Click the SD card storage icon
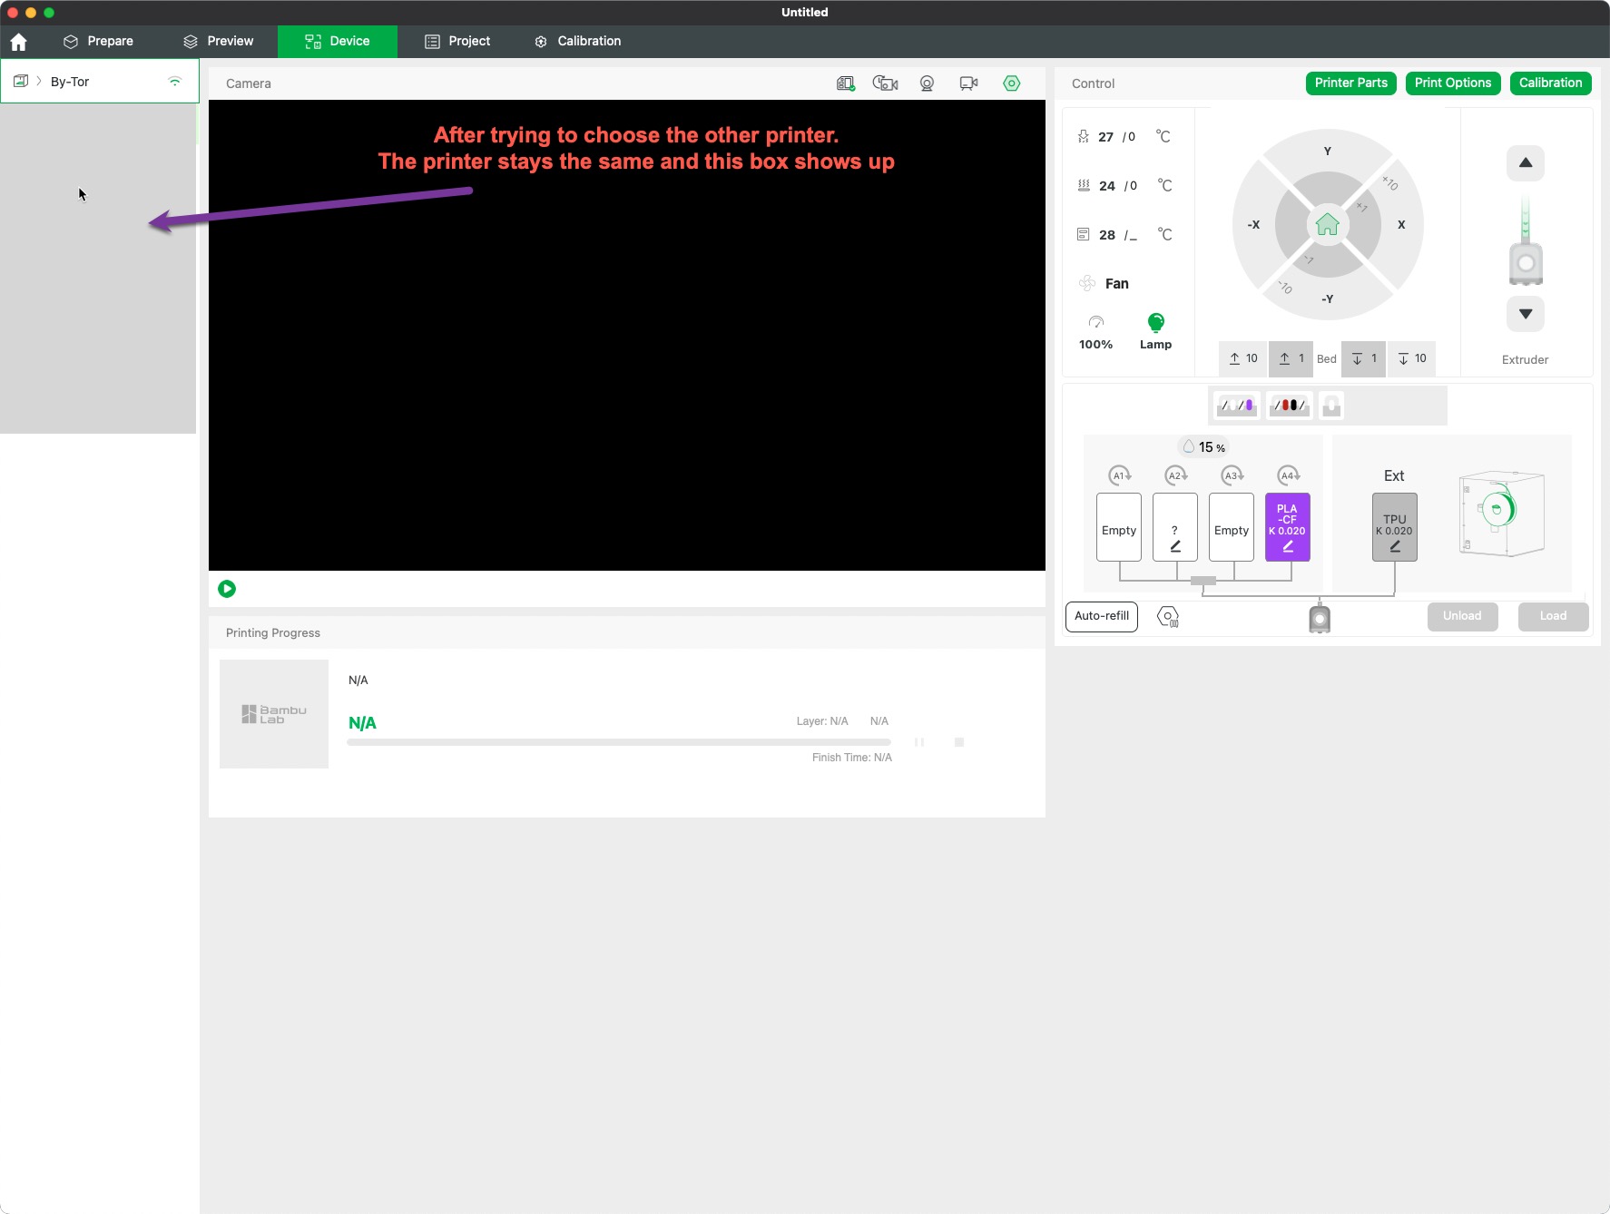This screenshot has height=1214, width=1610. tap(846, 83)
